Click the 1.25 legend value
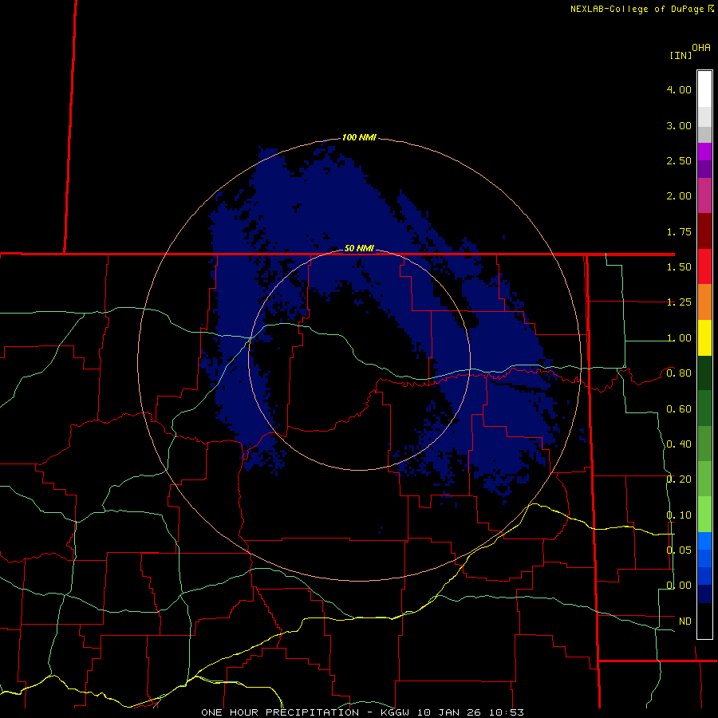Image resolution: width=718 pixels, height=718 pixels. click(x=679, y=302)
